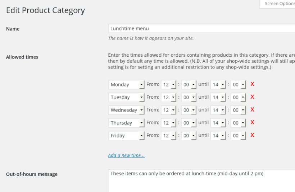Open Monday's From minutes dropdown
Viewport: 295px width, 192px height.
[189, 85]
